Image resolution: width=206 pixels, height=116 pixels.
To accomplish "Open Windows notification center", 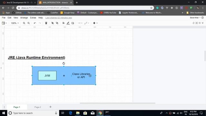I will tap(201, 113).
